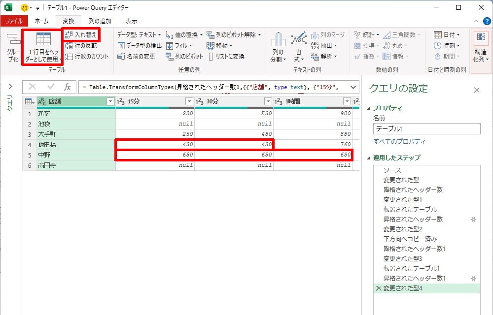This screenshot has height=315, width=493.
Task: Click the smiley feedback icon in title bar
Action: [x=24, y=8]
